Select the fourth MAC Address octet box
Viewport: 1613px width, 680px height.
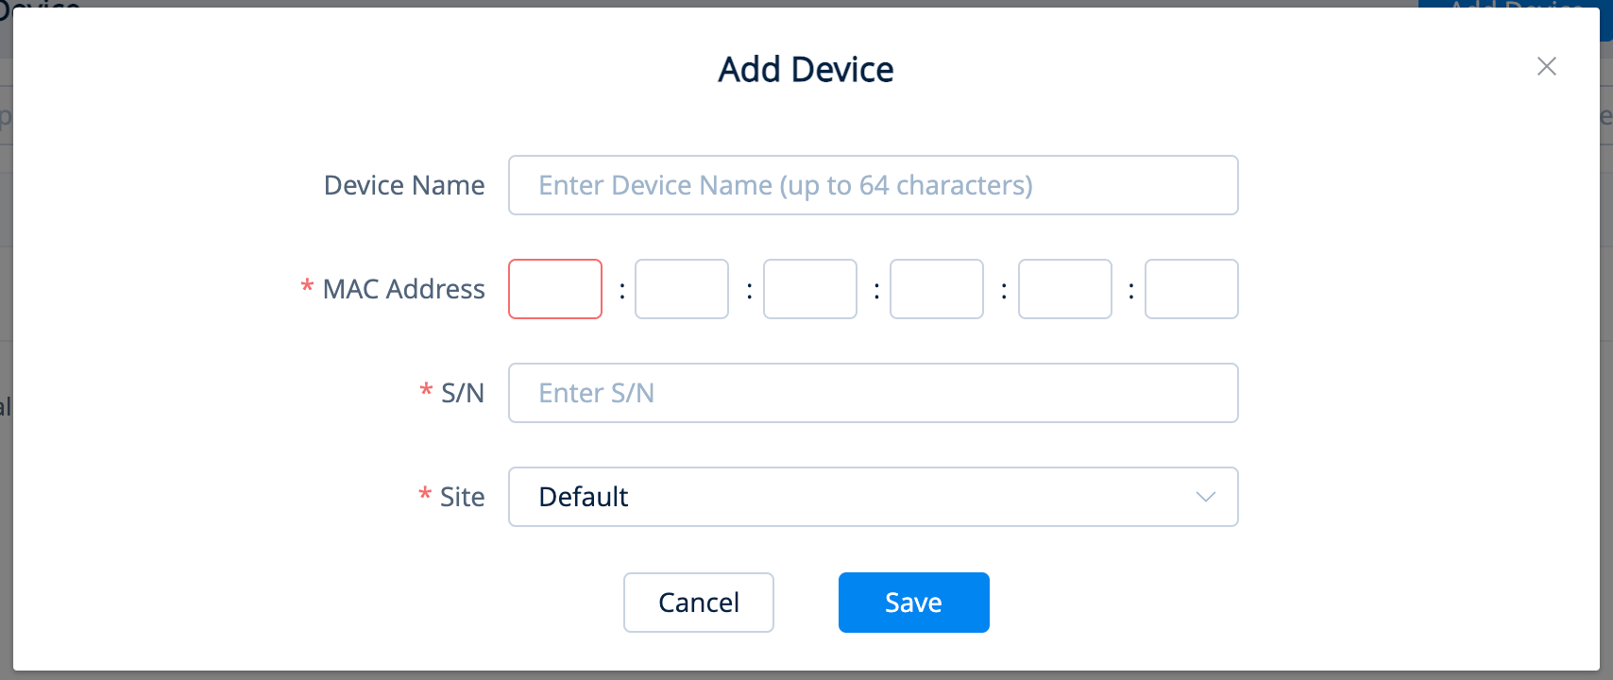(937, 289)
